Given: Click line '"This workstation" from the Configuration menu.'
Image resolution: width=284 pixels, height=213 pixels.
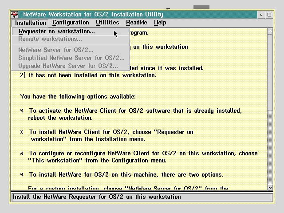Looking at the screenshot, I should (x=97, y=161).
